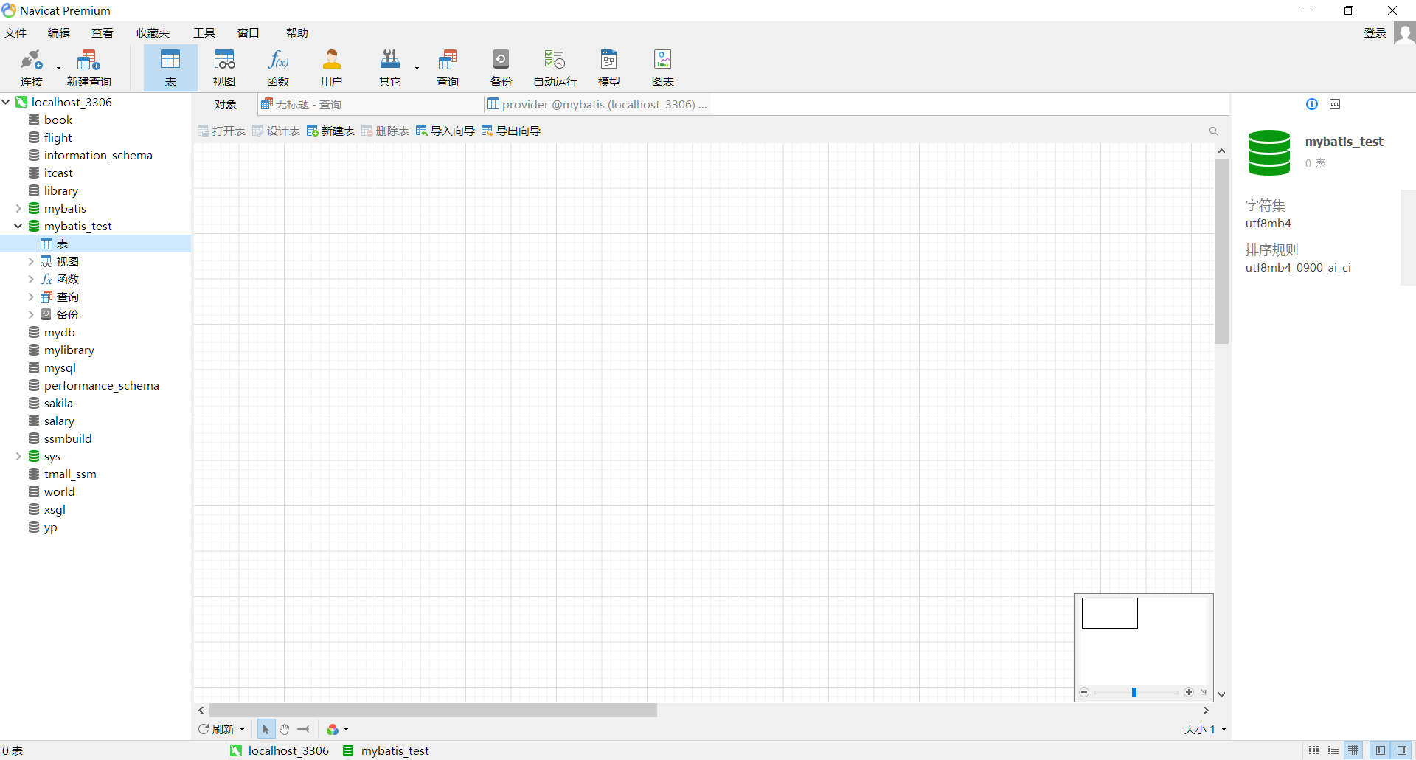The image size is (1416, 760).
Task: Click the user avatar next to 登录
Action: point(1405,33)
